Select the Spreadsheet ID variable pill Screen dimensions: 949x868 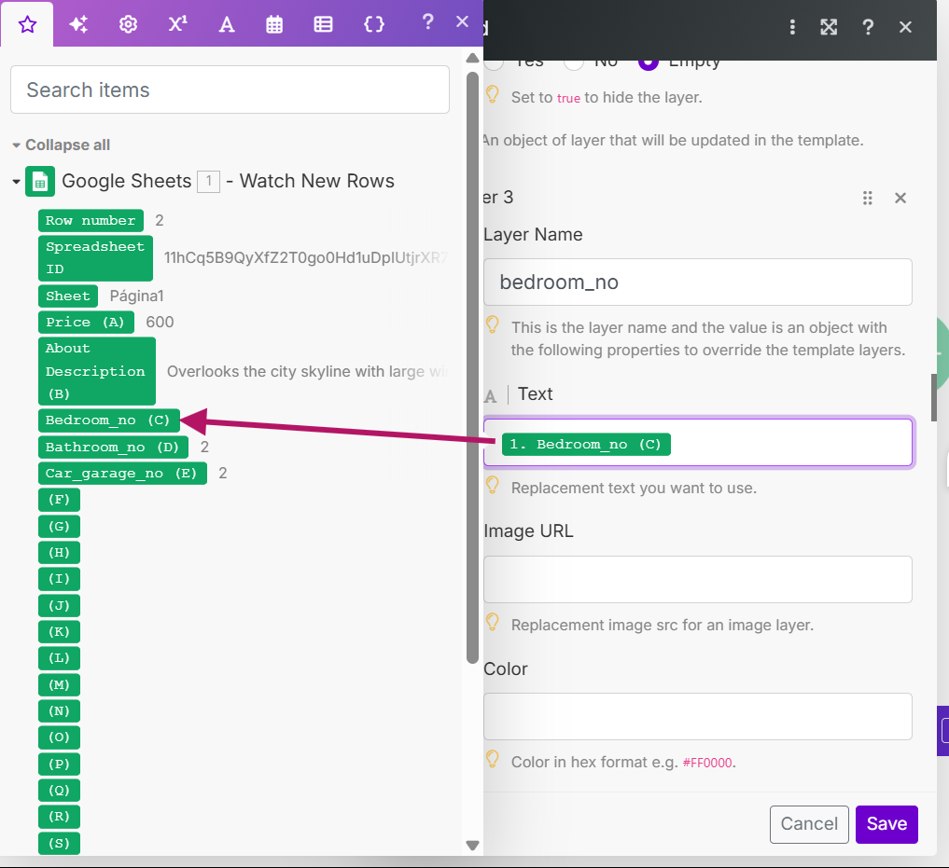pos(95,257)
